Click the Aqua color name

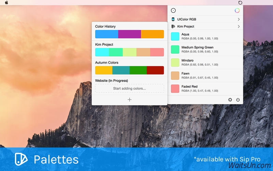point(185,34)
